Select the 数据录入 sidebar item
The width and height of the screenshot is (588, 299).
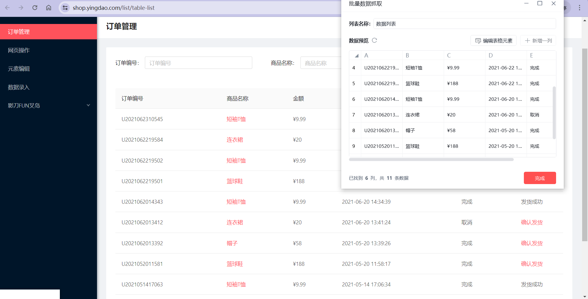pos(48,87)
